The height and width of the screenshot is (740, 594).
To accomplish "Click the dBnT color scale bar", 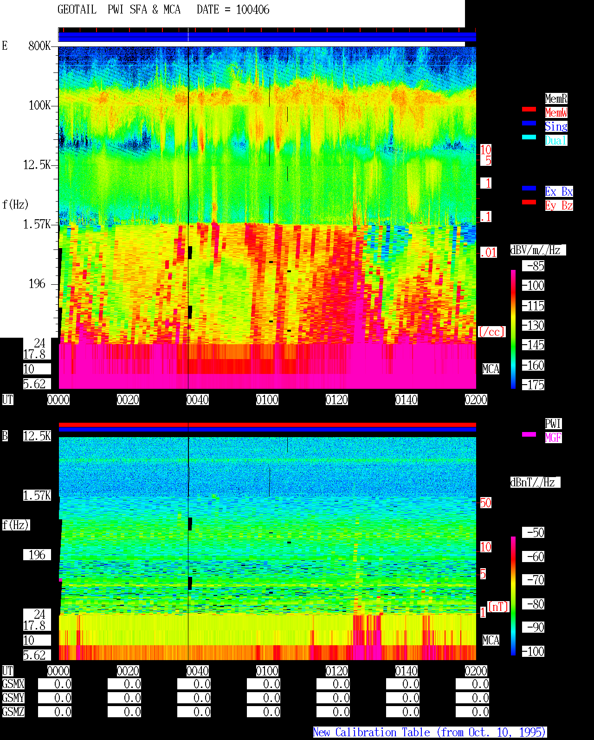I will (513, 596).
